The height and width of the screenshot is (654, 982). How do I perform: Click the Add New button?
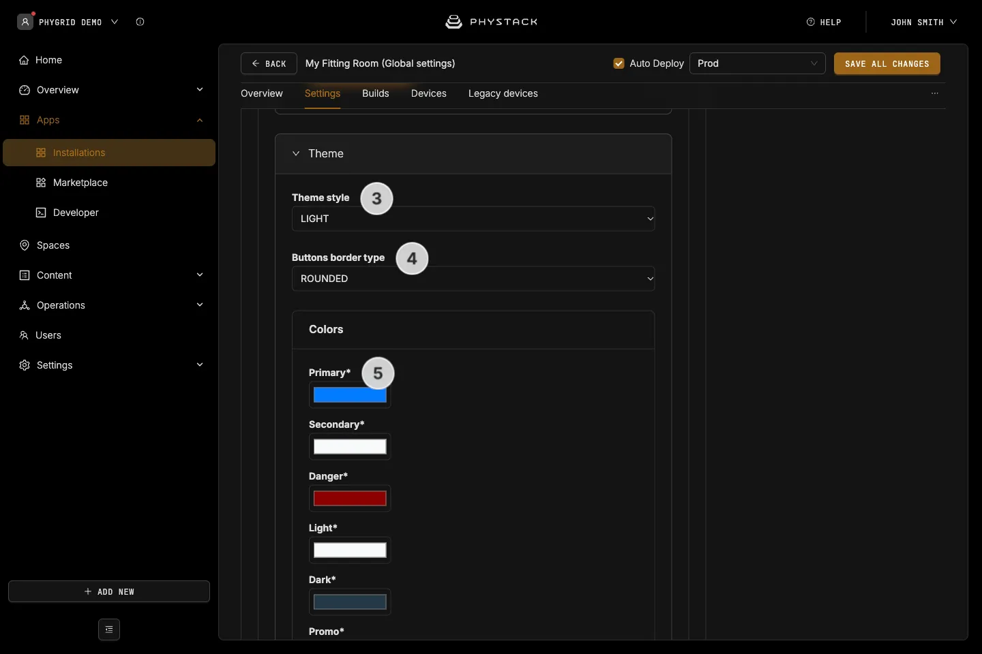pos(109,591)
